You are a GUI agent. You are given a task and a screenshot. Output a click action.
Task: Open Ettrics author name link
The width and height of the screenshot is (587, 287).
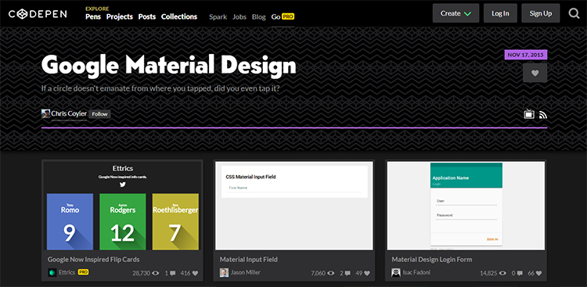coord(67,272)
